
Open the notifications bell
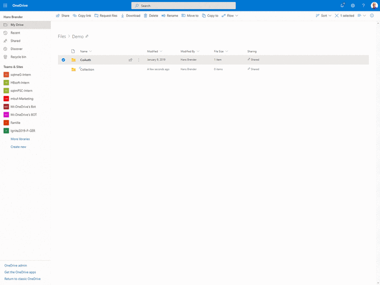pyautogui.click(x=342, y=6)
